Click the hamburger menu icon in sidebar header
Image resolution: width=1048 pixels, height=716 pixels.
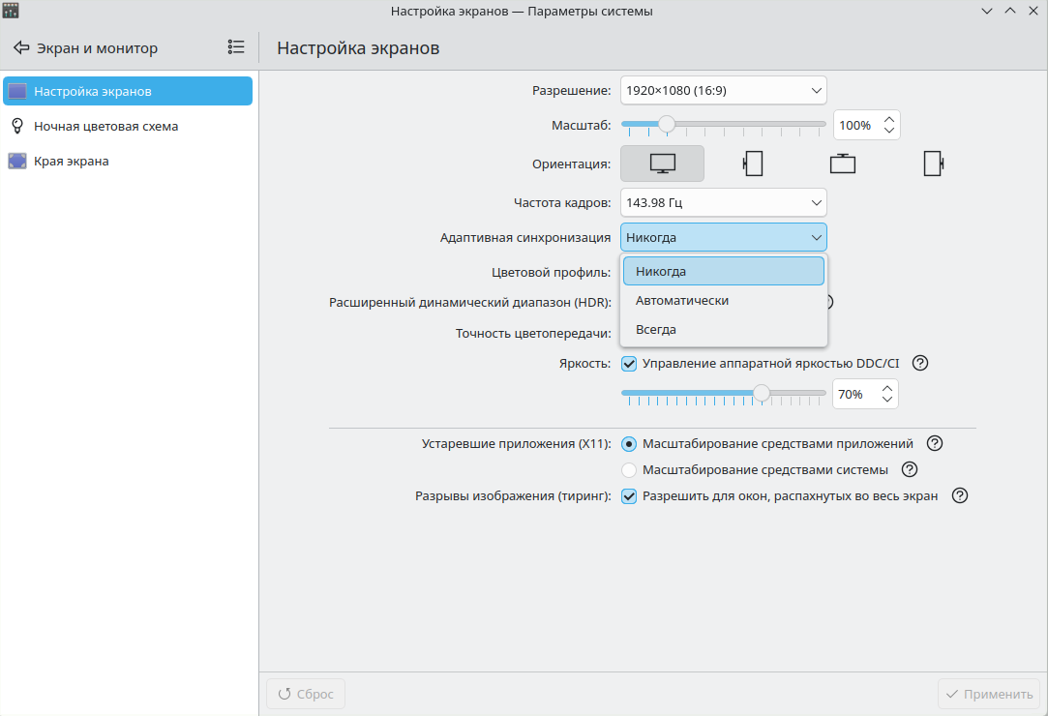pos(236,46)
